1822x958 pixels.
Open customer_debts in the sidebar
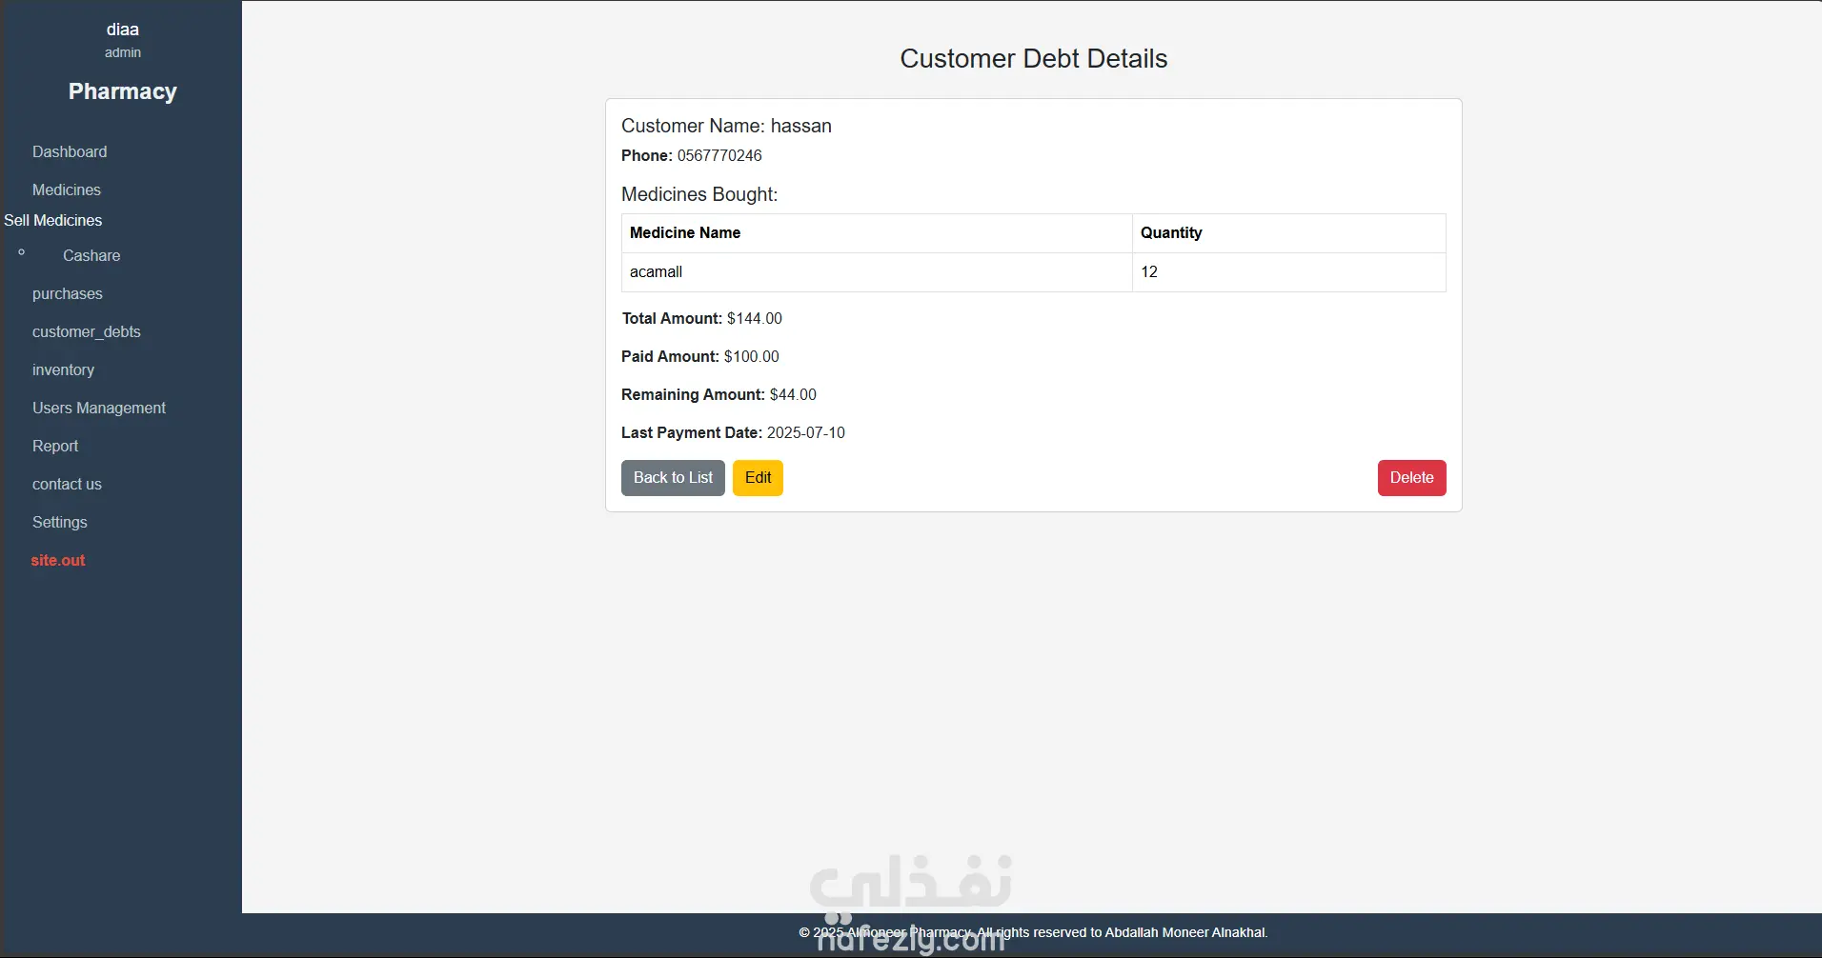pos(87,331)
